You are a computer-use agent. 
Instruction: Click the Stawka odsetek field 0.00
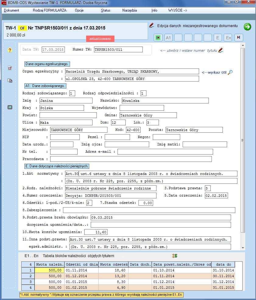[x=146, y=203]
